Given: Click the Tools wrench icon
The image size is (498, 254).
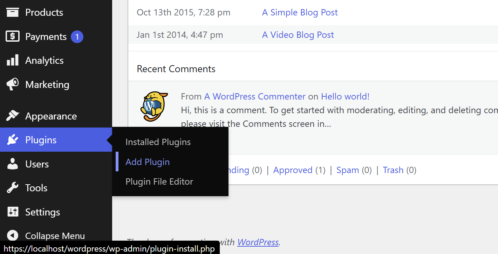Looking at the screenshot, I should point(13,188).
